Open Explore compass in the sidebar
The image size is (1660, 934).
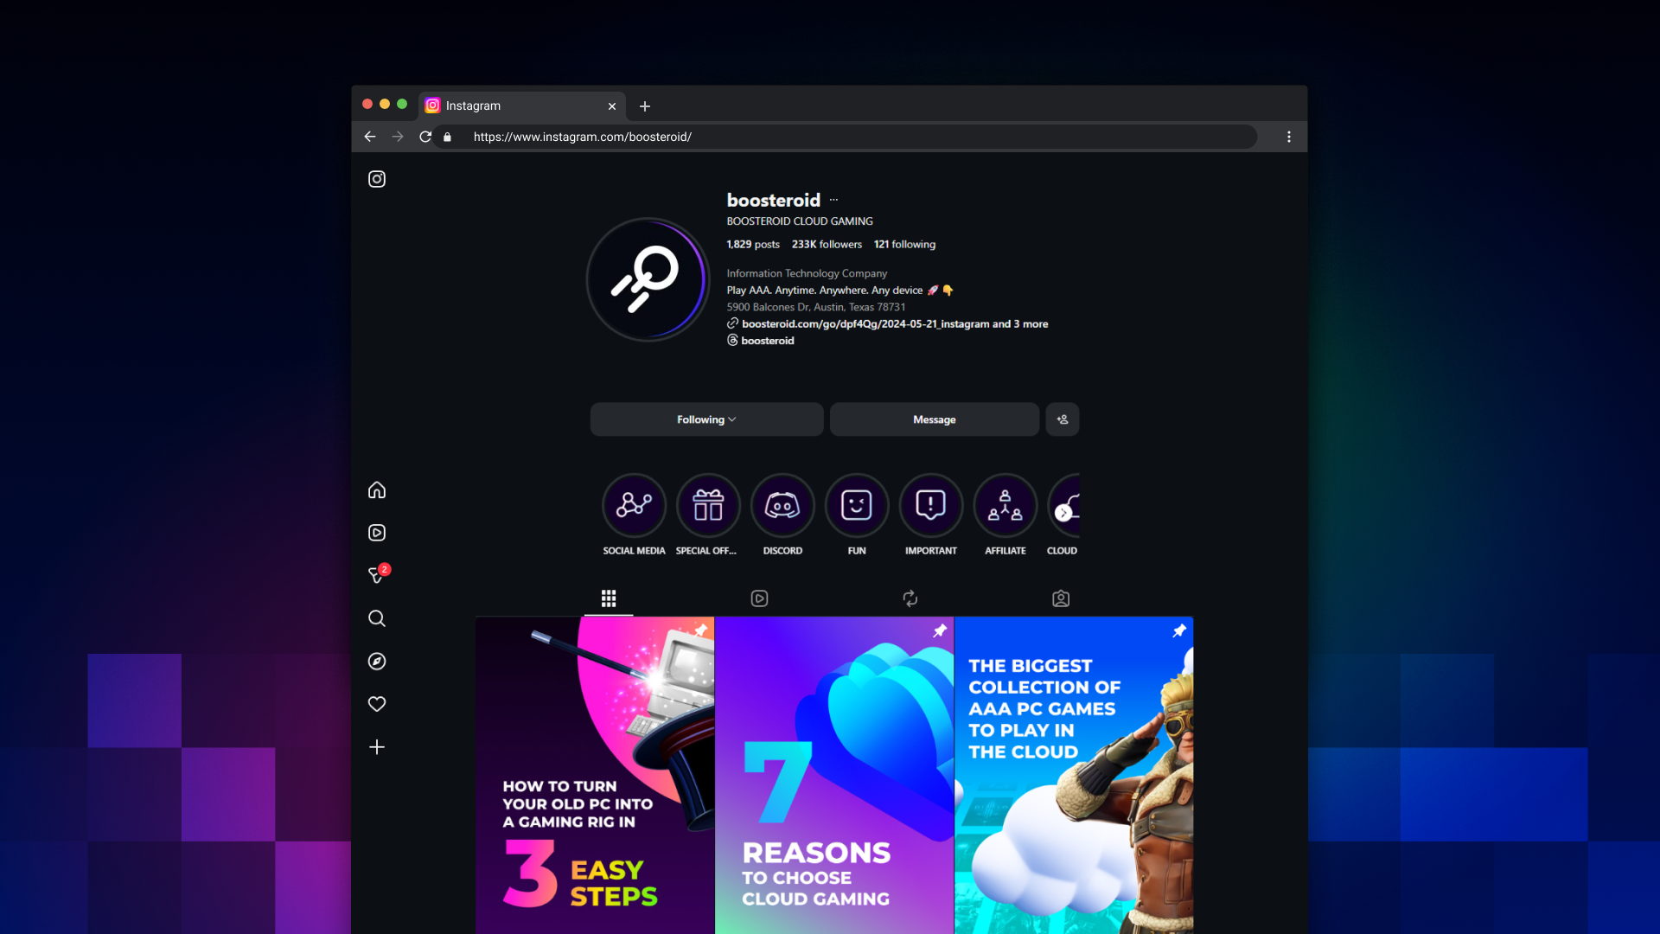click(377, 662)
